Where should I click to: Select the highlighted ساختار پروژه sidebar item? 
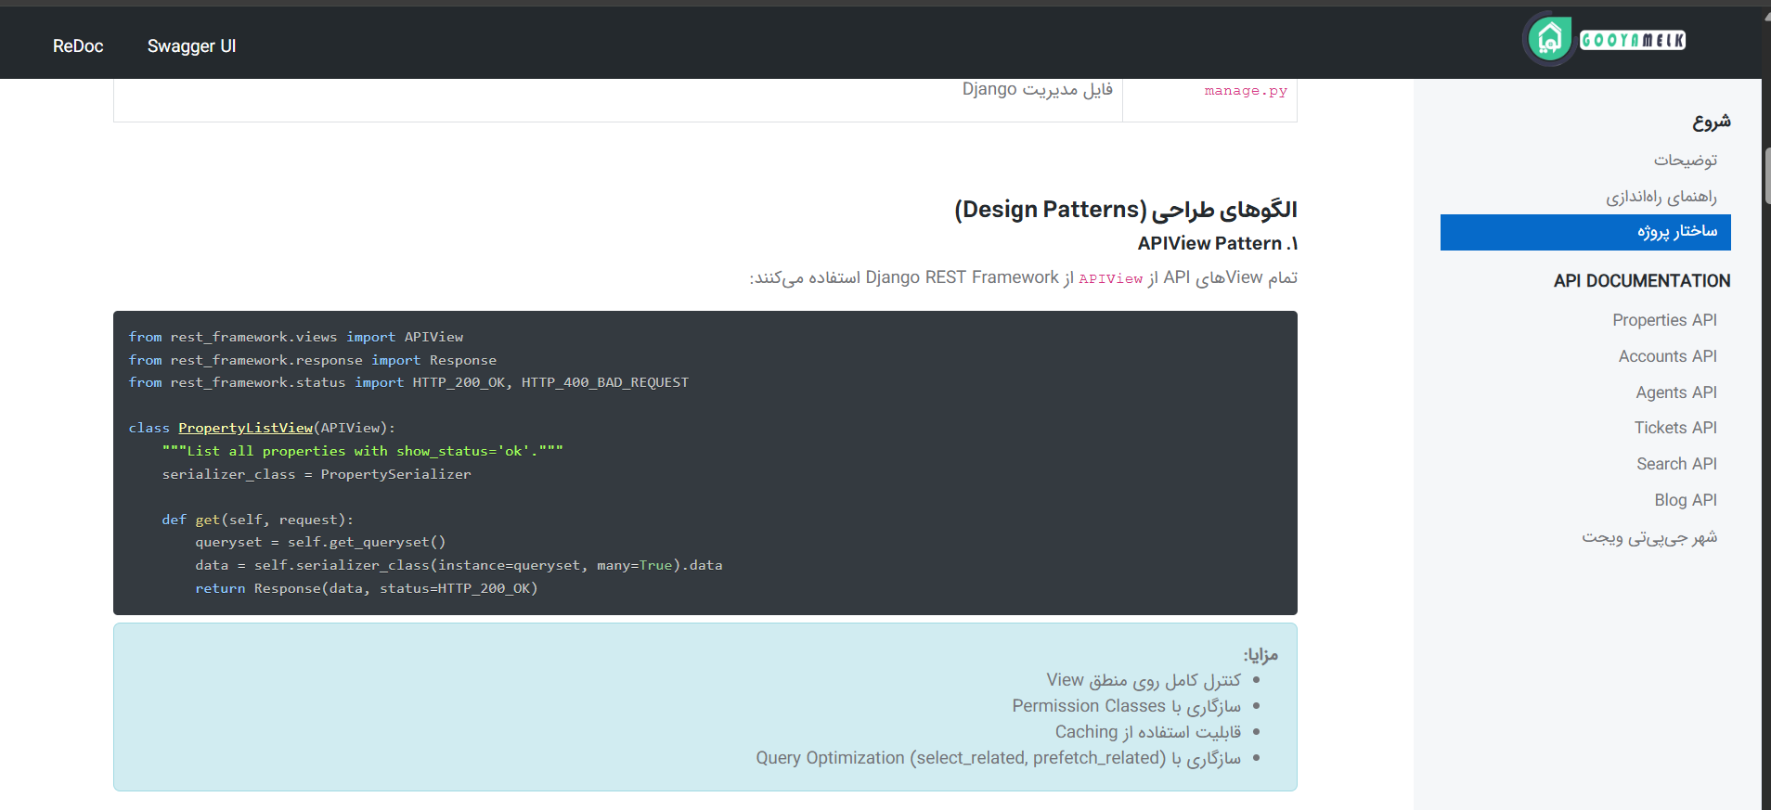1585,232
